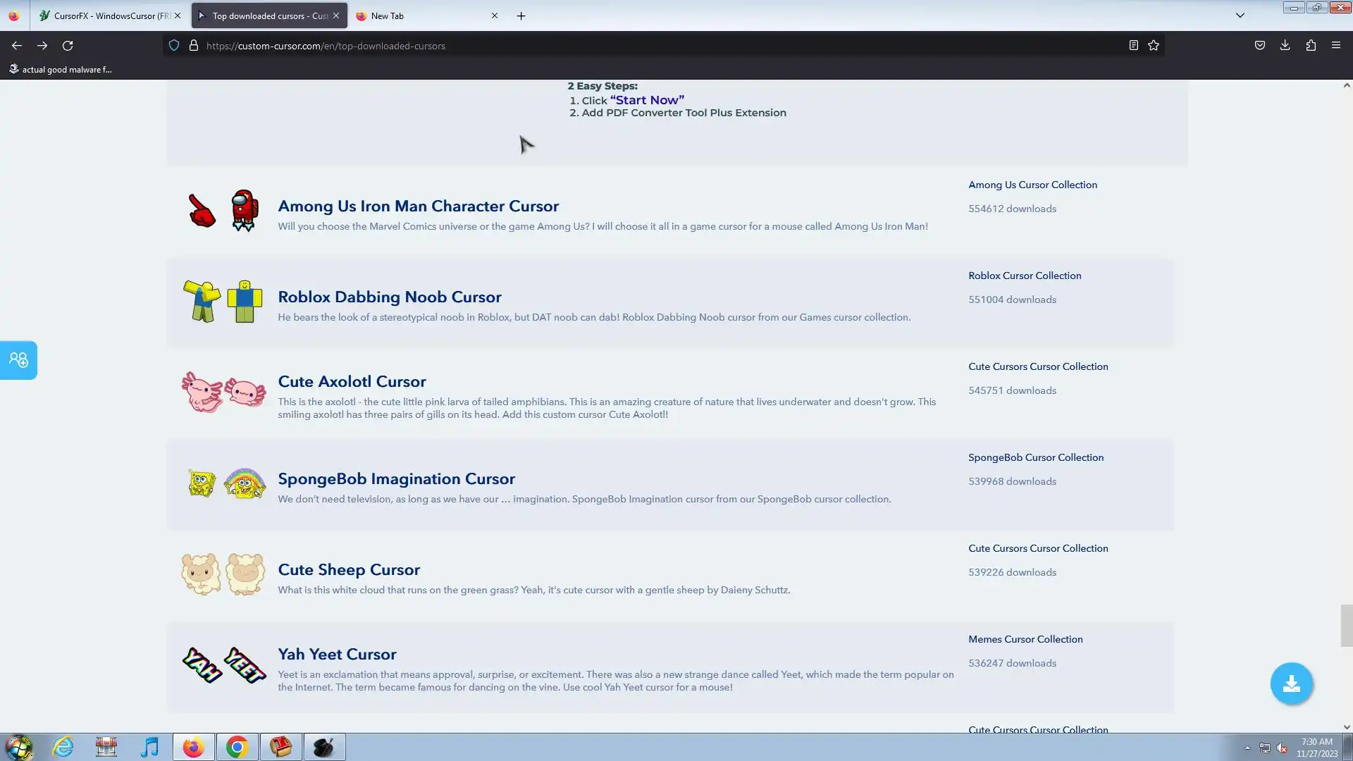The image size is (1353, 761).
Task: Open Roblox Cursor Collection link
Action: tap(1024, 276)
